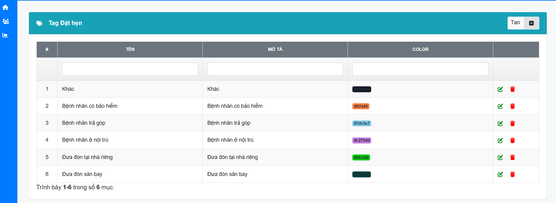Screen dimensions: 556x203
Task: Sort by the TÊN column header
Action: click(130, 49)
